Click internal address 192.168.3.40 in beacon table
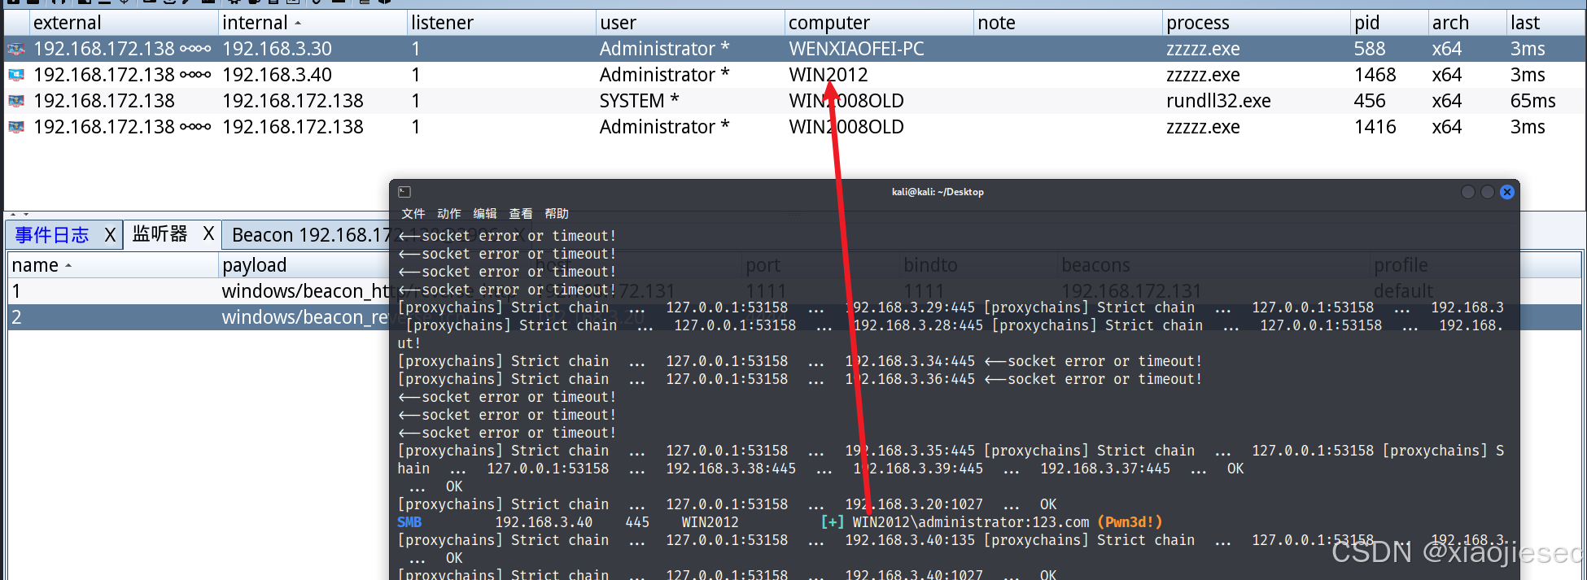 click(277, 75)
